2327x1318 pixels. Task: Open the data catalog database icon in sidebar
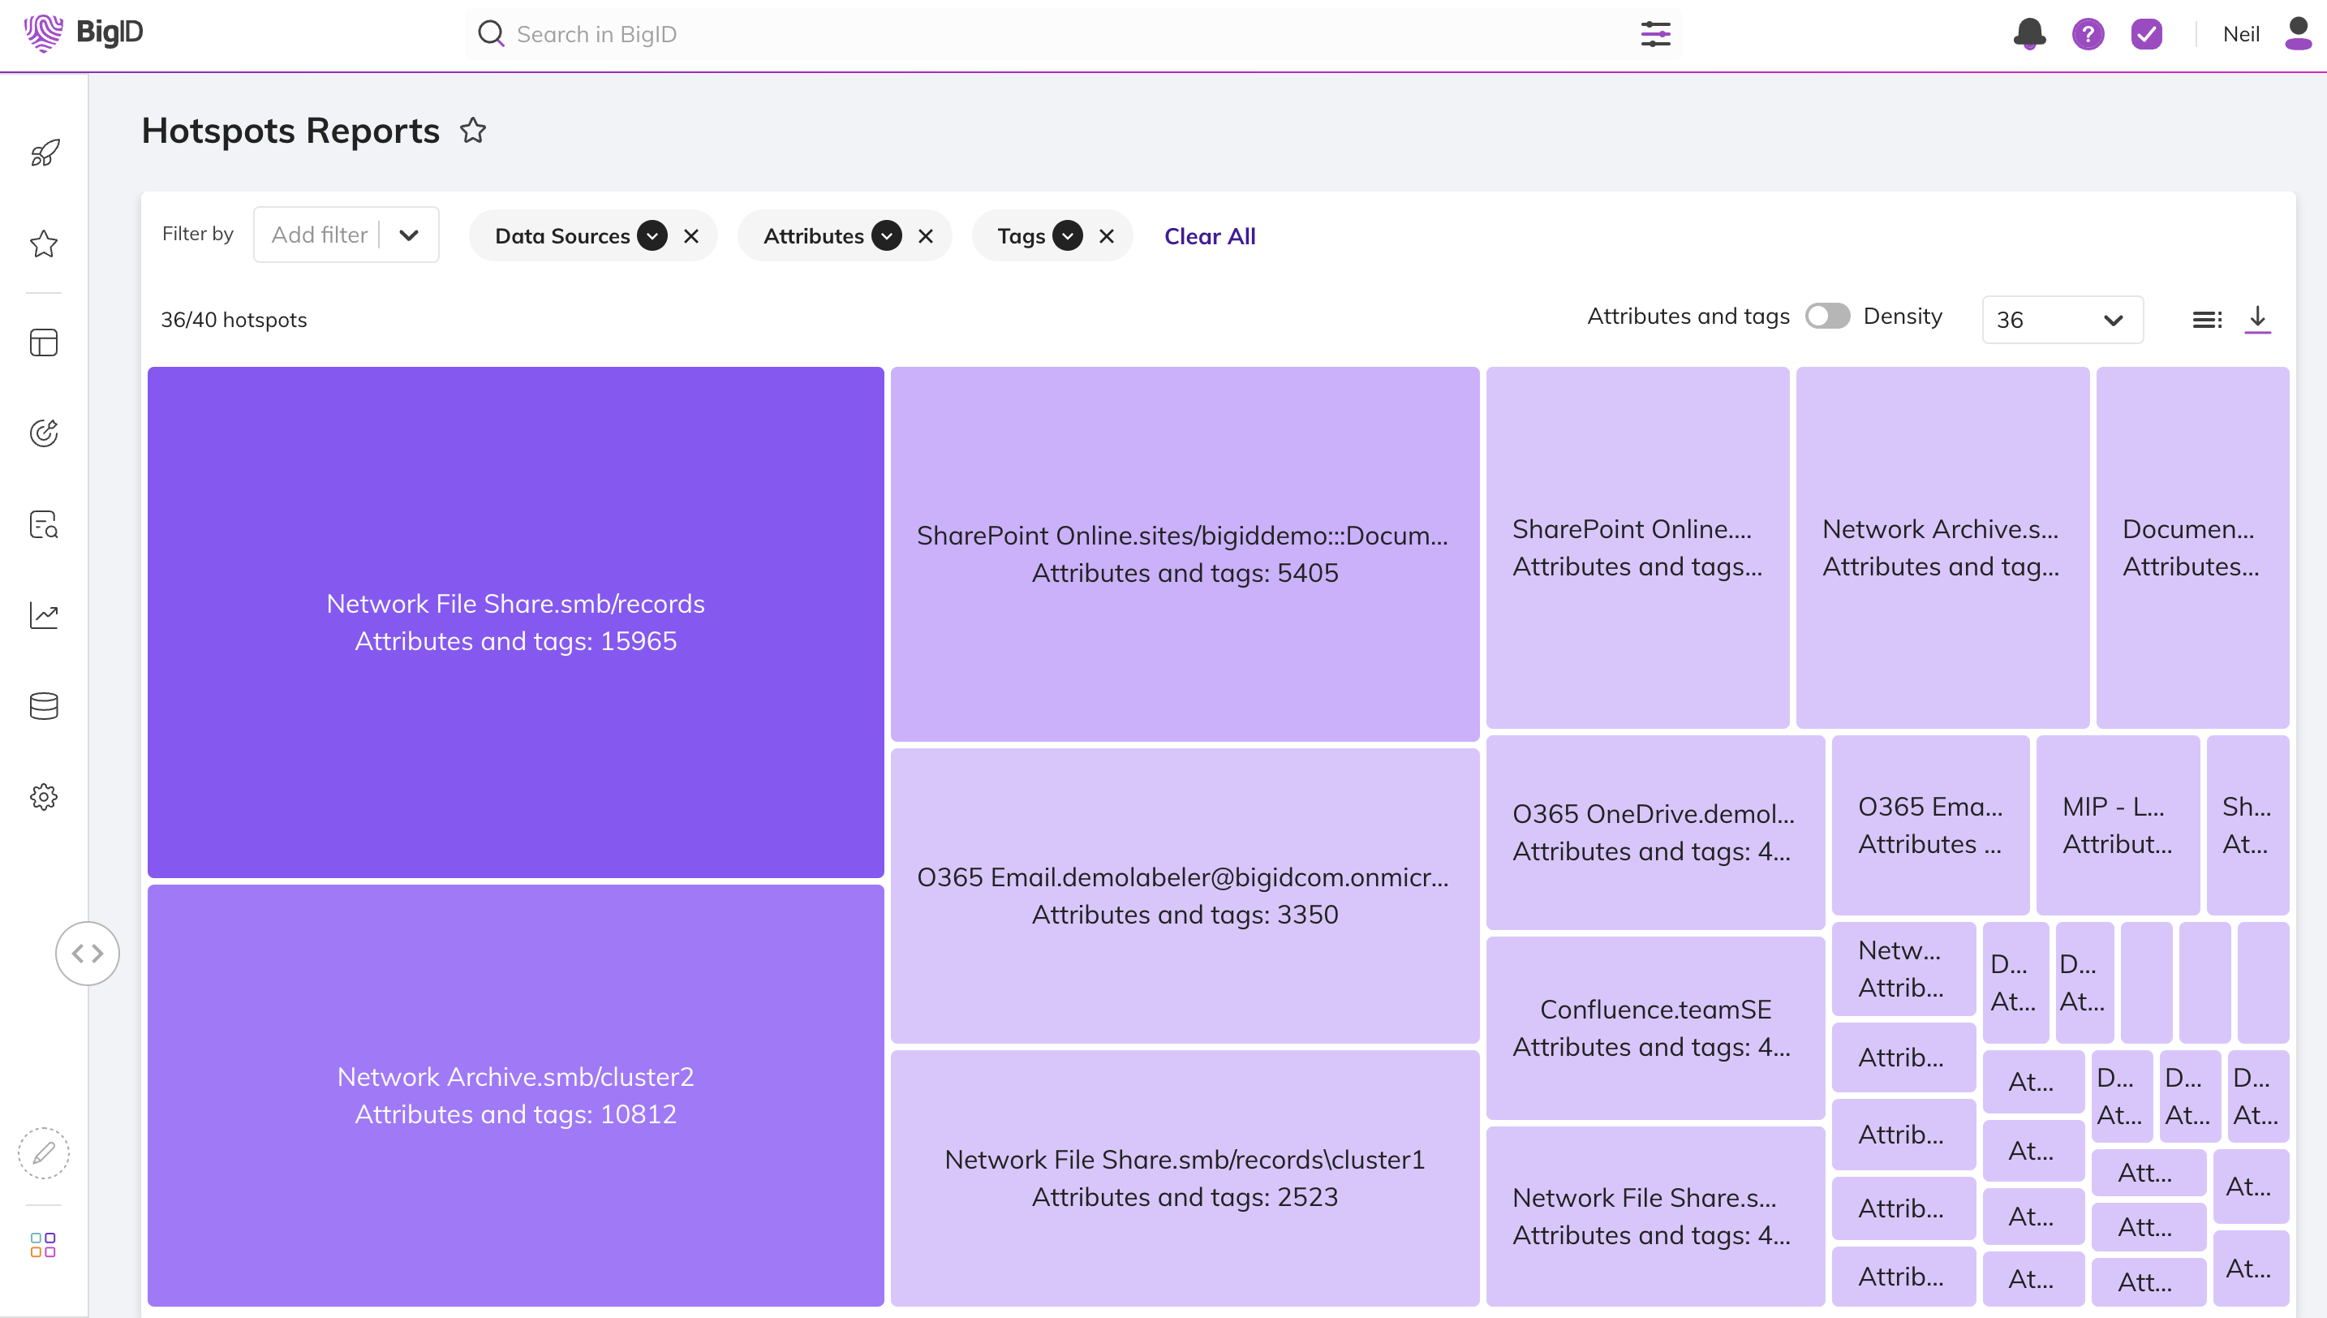(44, 706)
